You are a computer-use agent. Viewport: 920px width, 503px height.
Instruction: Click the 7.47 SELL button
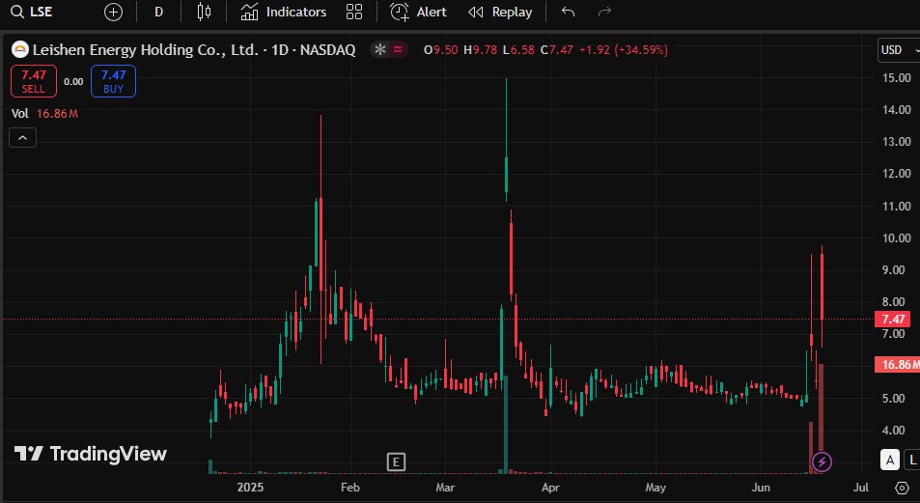click(x=34, y=81)
